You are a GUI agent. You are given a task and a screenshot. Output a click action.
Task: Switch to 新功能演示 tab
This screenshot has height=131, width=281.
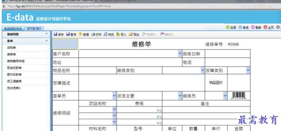(34, 29)
